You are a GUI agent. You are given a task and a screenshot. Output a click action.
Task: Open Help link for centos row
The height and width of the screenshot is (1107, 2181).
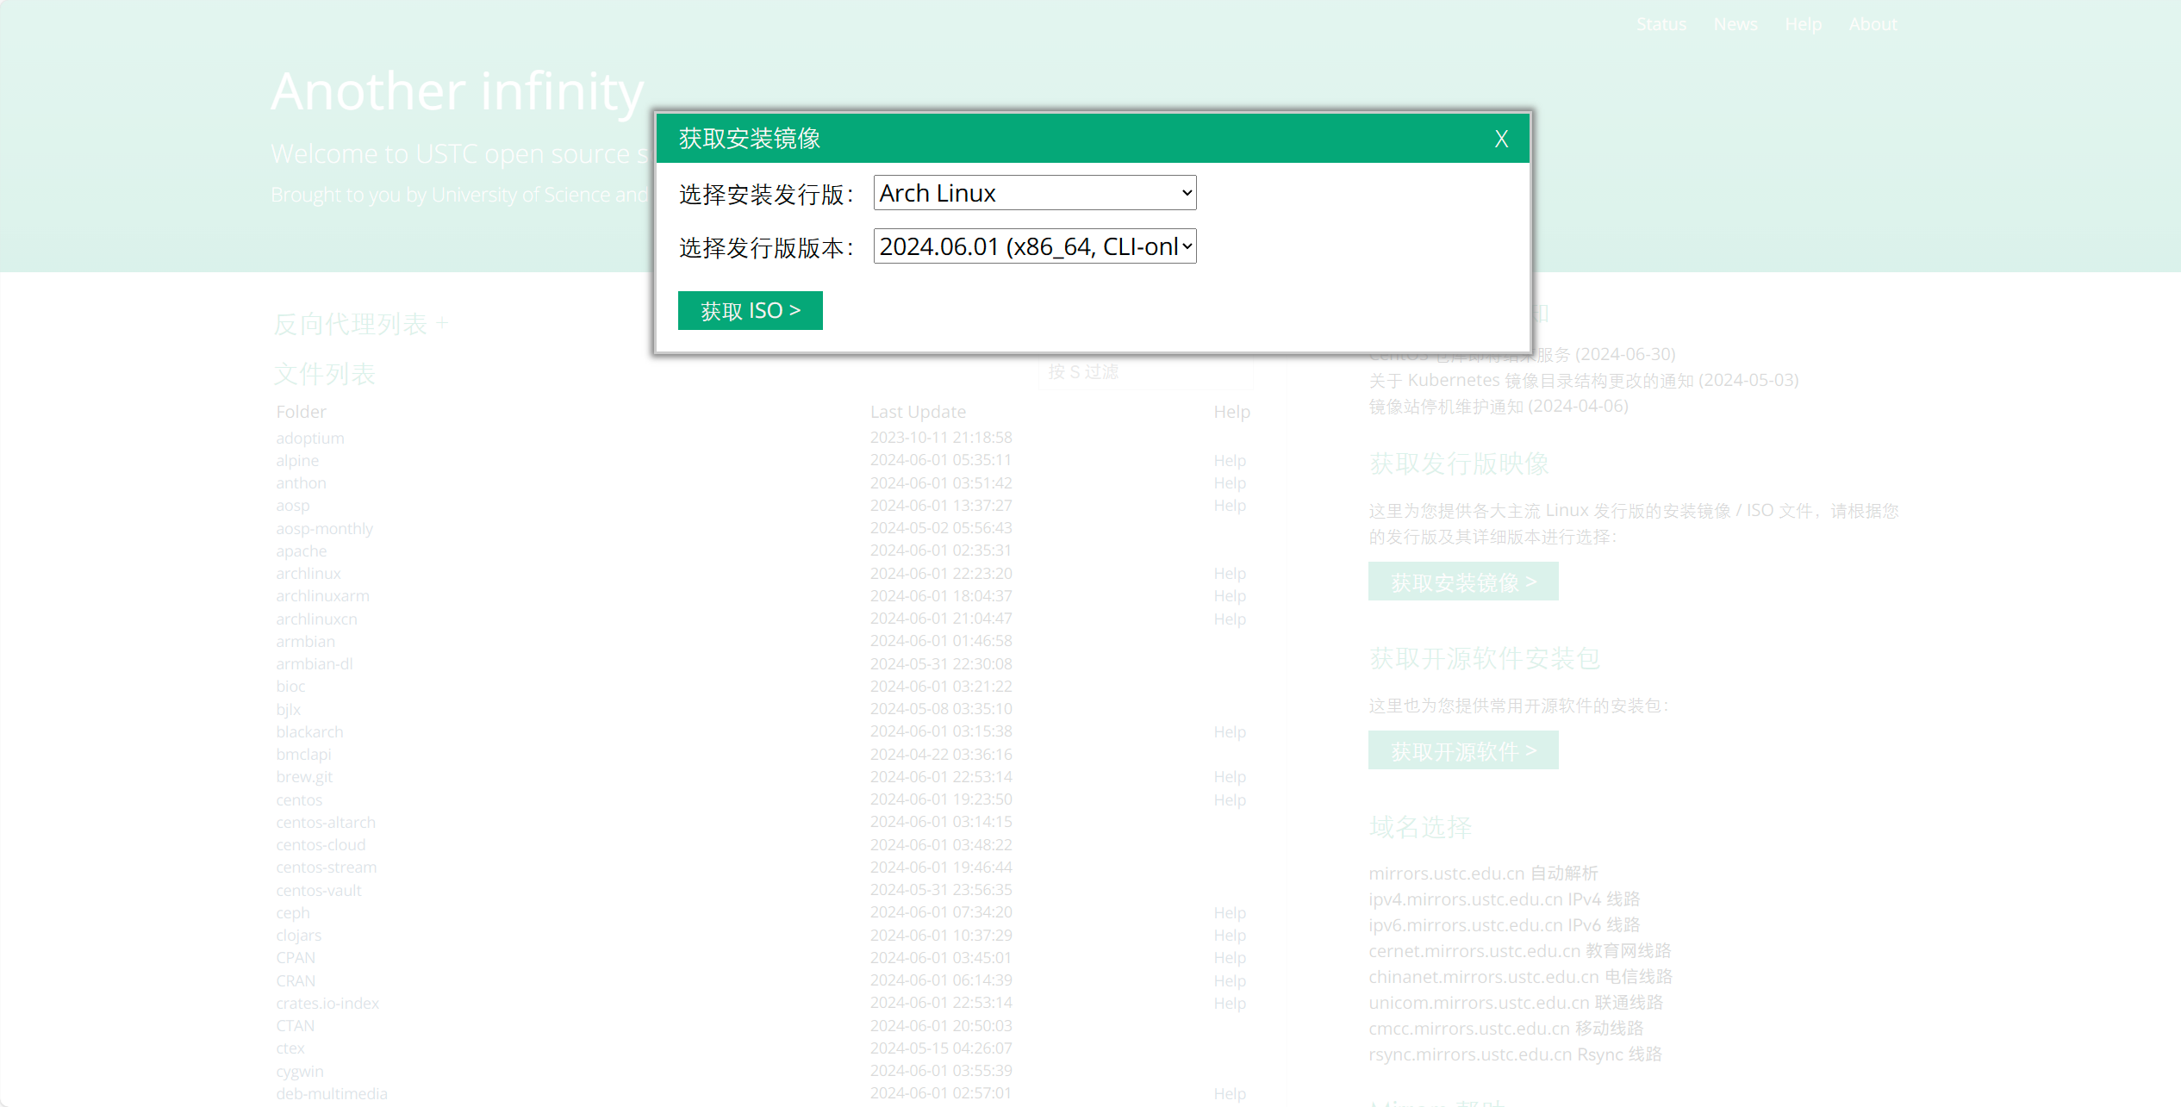(x=1230, y=799)
